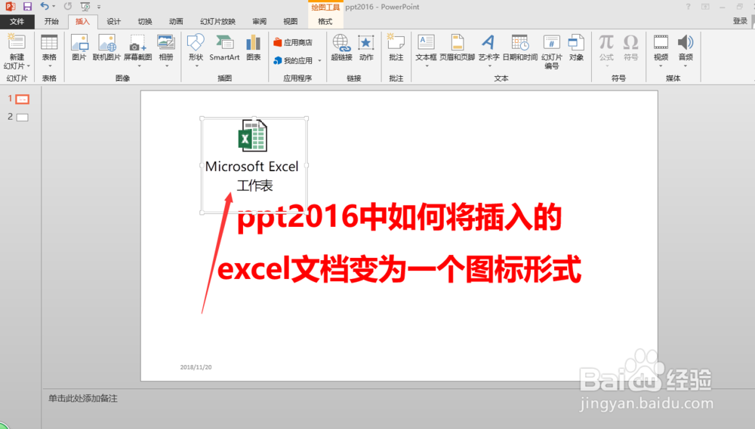Click the notes area 单击此处添加备注
The height and width of the screenshot is (429, 755).
(82, 398)
